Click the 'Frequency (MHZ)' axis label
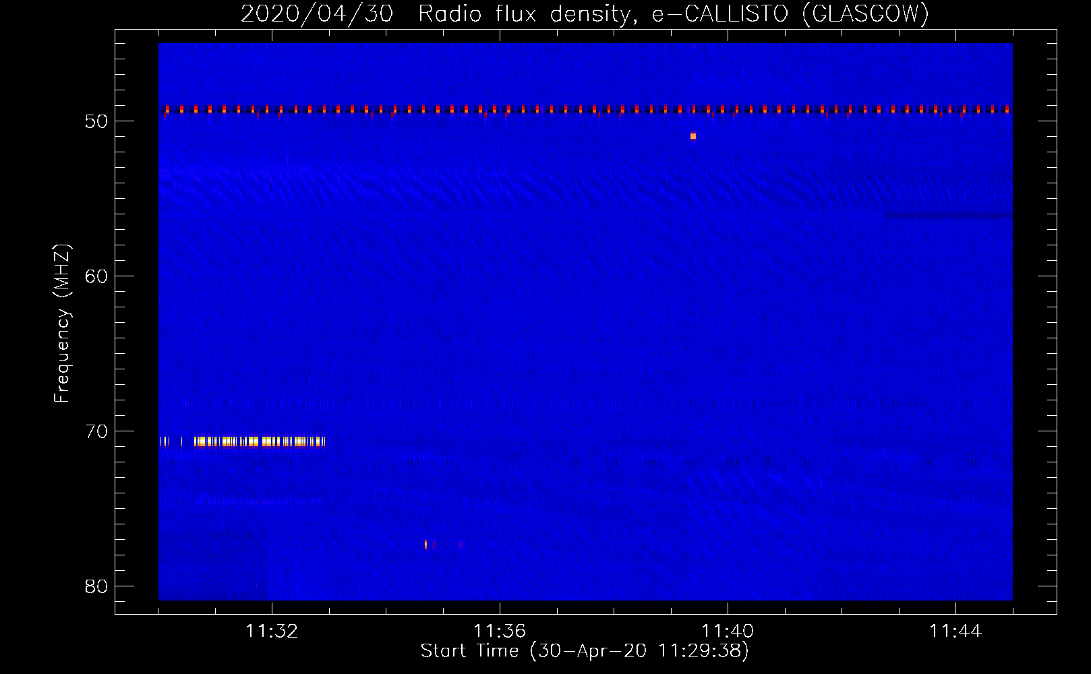The width and height of the screenshot is (1091, 674). pos(62,324)
